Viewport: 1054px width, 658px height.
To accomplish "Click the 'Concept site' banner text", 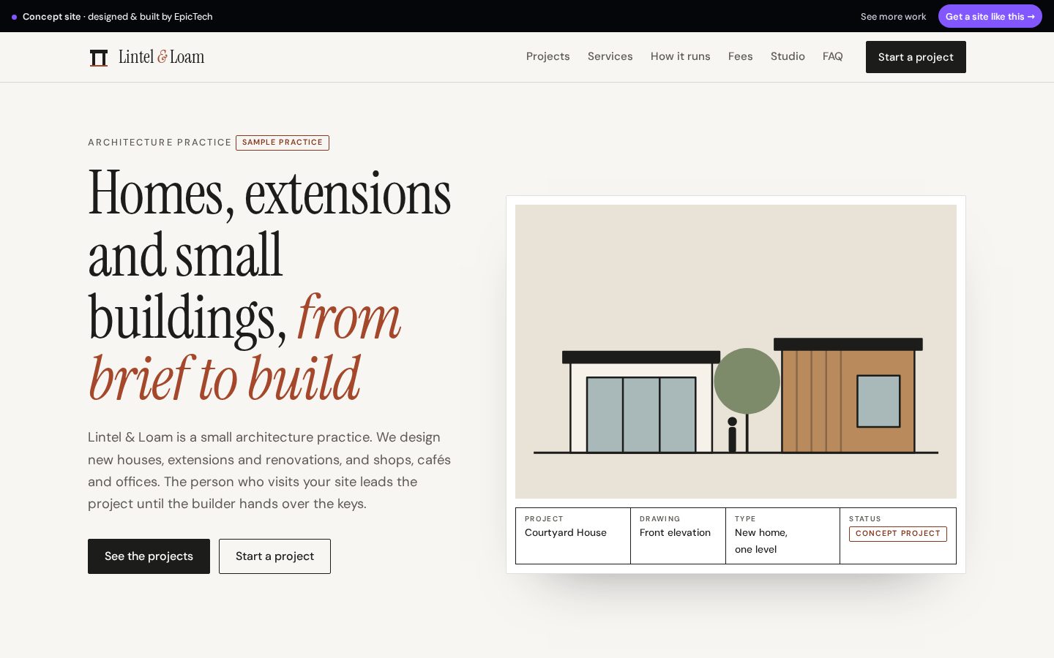I will 51,16.
